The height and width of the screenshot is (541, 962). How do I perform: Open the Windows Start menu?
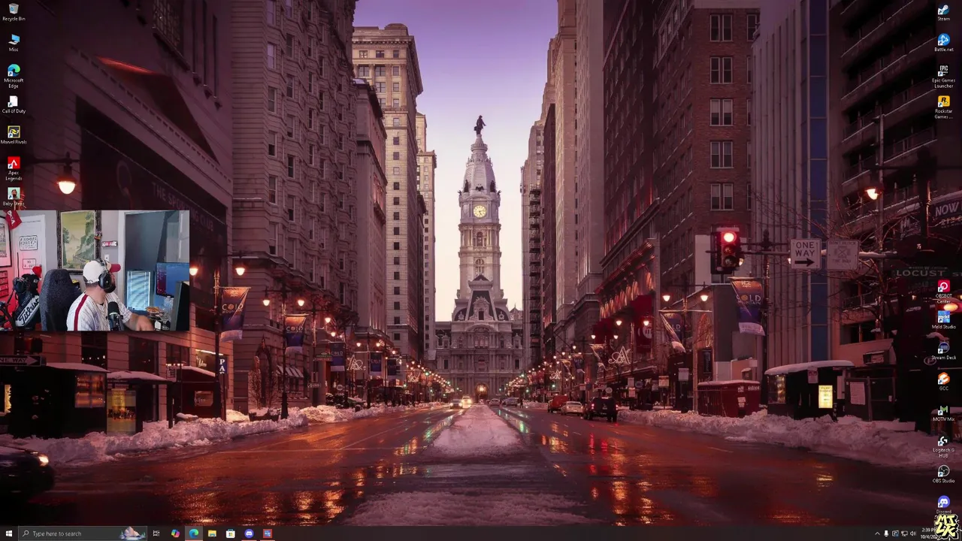[x=9, y=533]
